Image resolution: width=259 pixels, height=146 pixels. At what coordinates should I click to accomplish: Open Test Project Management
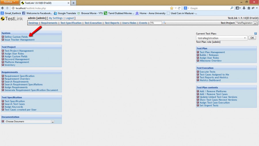(19, 51)
